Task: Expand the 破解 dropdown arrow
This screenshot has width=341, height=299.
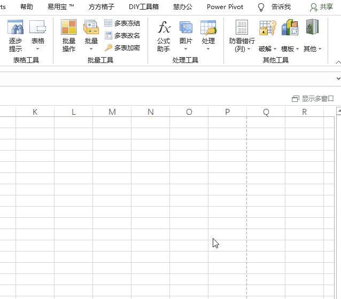Action: coord(275,49)
